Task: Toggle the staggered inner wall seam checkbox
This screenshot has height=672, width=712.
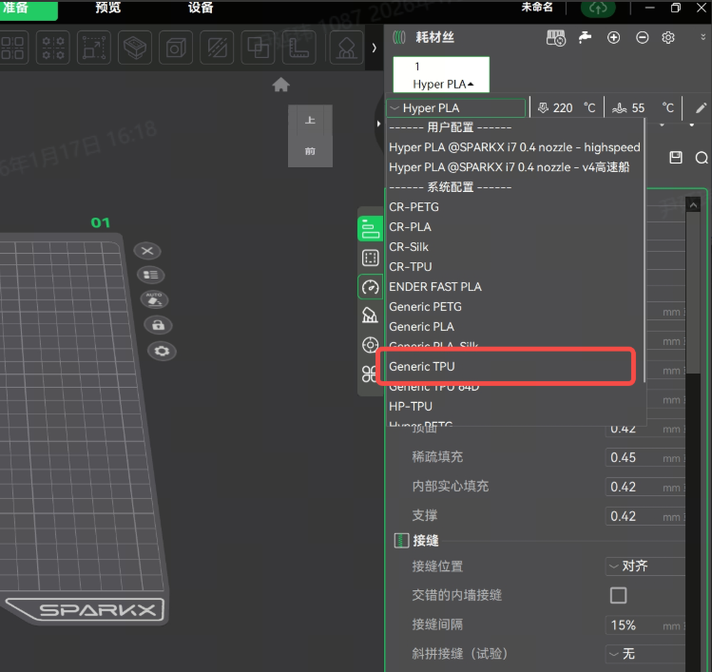Action: 618,595
